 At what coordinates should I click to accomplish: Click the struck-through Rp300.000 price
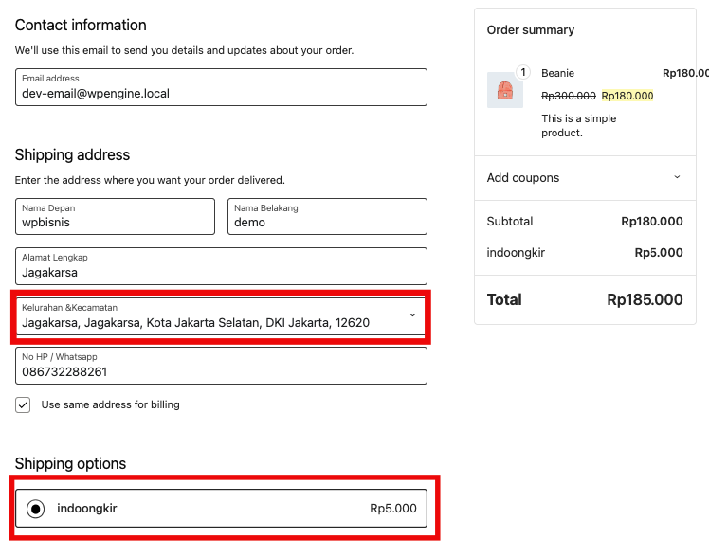[x=569, y=96]
